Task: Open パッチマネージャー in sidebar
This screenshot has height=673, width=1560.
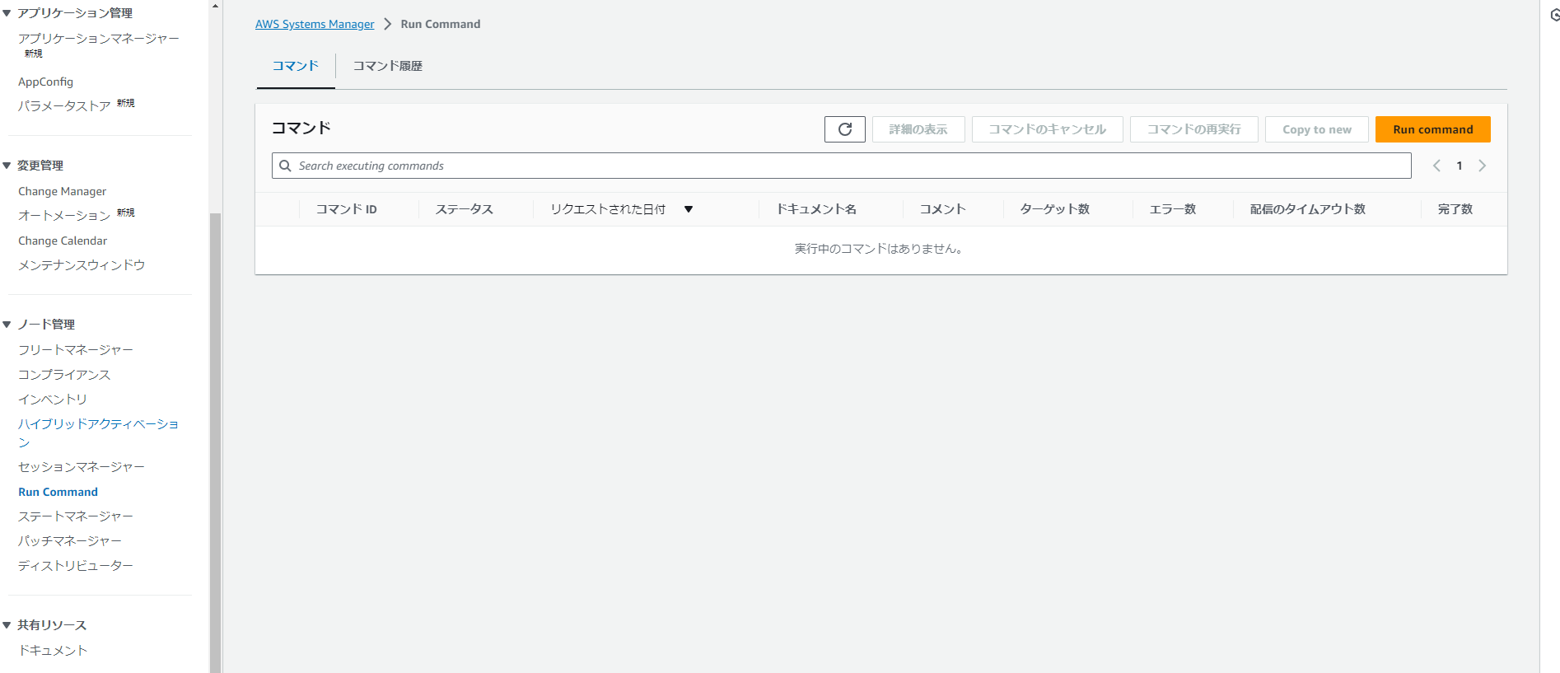Action: pos(70,541)
